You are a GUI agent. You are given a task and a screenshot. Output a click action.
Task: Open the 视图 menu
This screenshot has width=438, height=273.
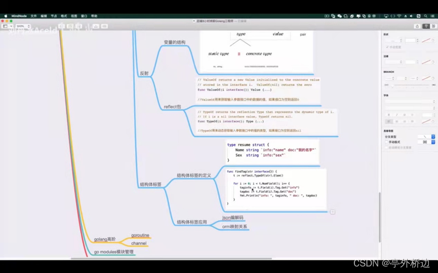click(74, 16)
